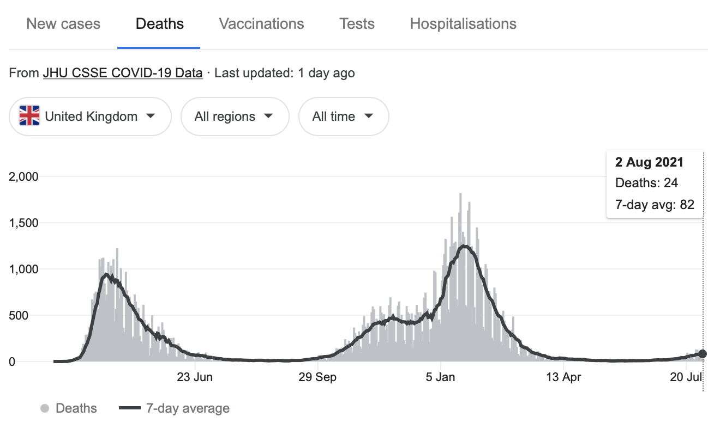Click the 29 Sep date axis label
Image resolution: width=708 pixels, height=429 pixels.
tap(317, 377)
